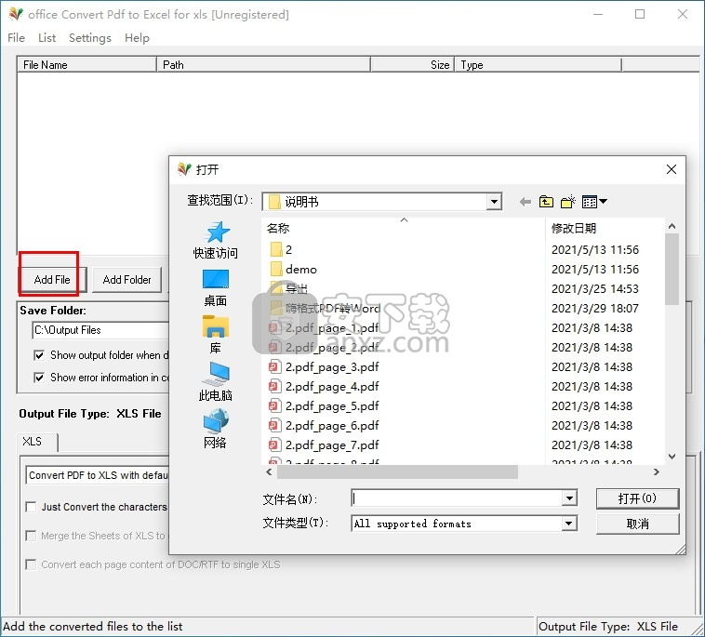Sort by 名称 column header
Viewport: 705px width, 637px height.
(x=404, y=229)
